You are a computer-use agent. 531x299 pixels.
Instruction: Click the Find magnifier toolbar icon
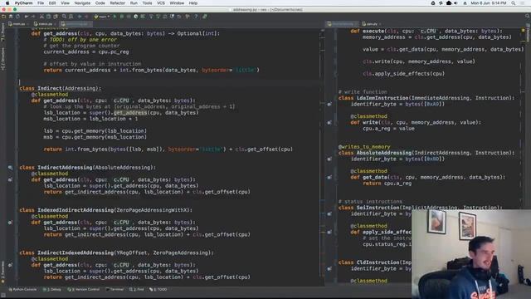64,17
